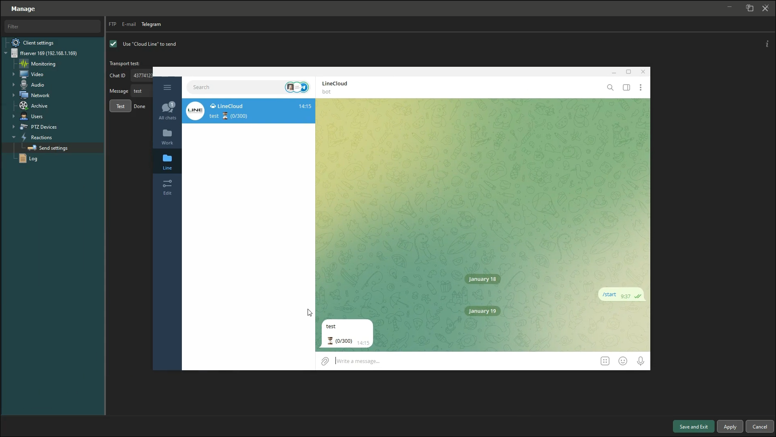Toggle Use Cloud Line to send checkbox
776x437 pixels.
coord(113,44)
